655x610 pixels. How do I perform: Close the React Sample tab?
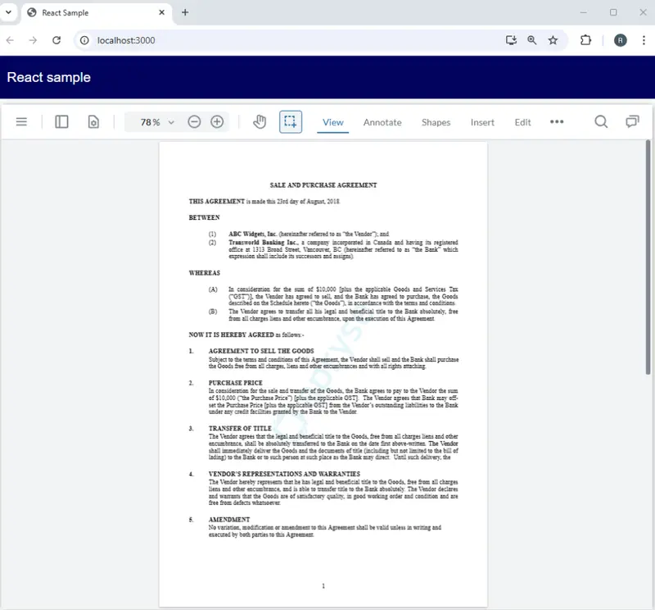[x=161, y=12]
